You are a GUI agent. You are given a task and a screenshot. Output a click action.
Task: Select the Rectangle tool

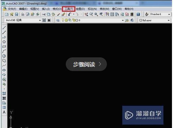click(4, 46)
